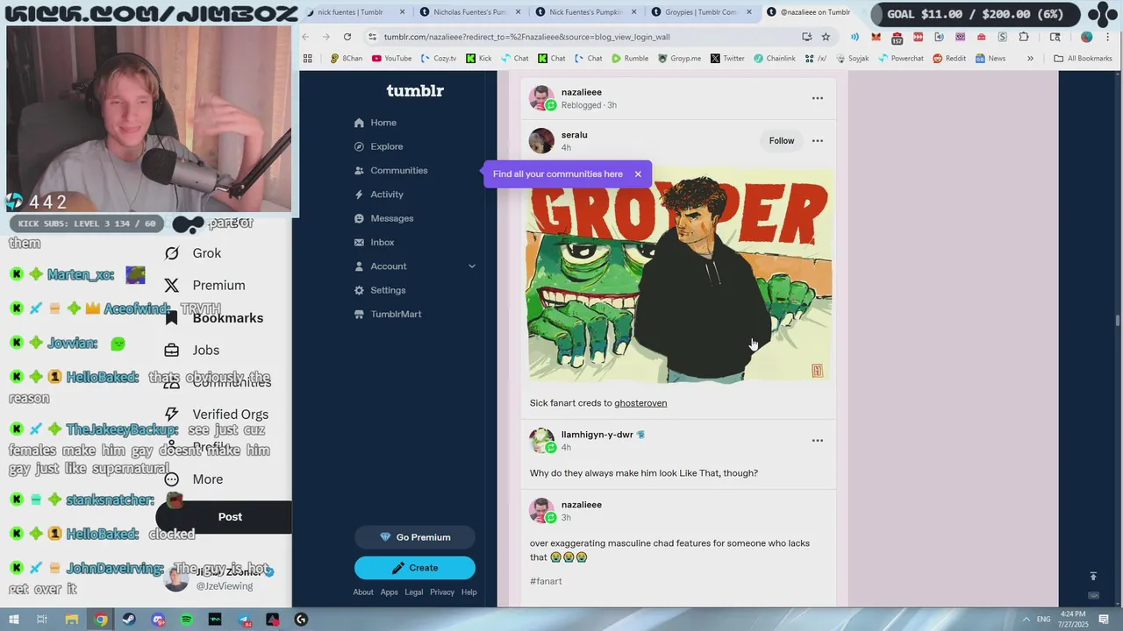Open the Powerchat bookmark
This screenshot has height=631, width=1123.
point(900,59)
